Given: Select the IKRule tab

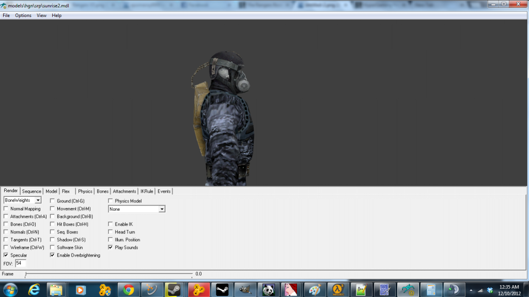Looking at the screenshot, I should click(x=147, y=191).
